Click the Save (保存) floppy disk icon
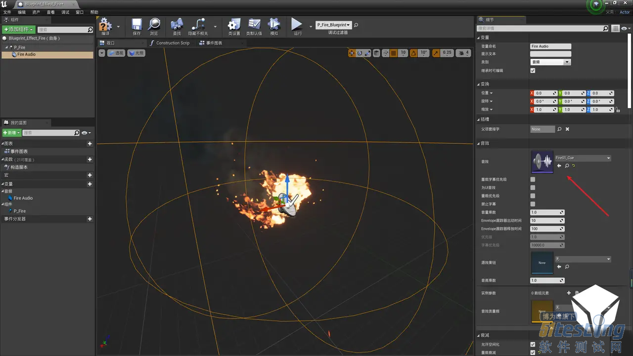Image resolution: width=633 pixels, height=356 pixels. tap(137, 24)
